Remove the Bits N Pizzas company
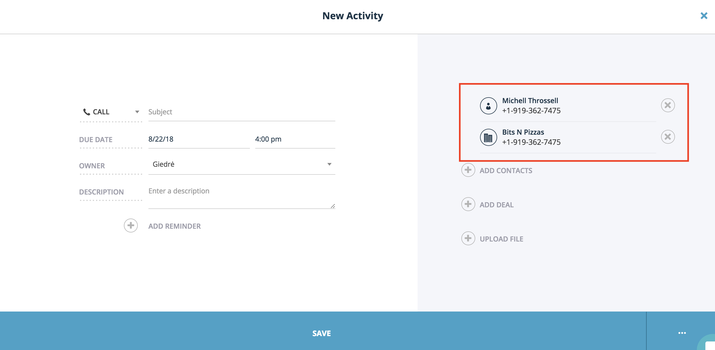This screenshot has width=715, height=350. coord(668,137)
